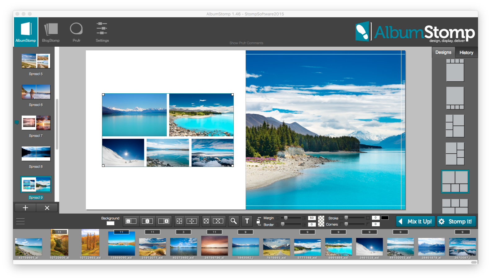The image size is (491, 280).
Task: Pick tray image 40373460_xxl
Action: [184, 247]
